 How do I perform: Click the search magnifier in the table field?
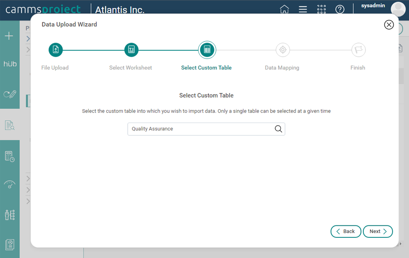[278, 129]
